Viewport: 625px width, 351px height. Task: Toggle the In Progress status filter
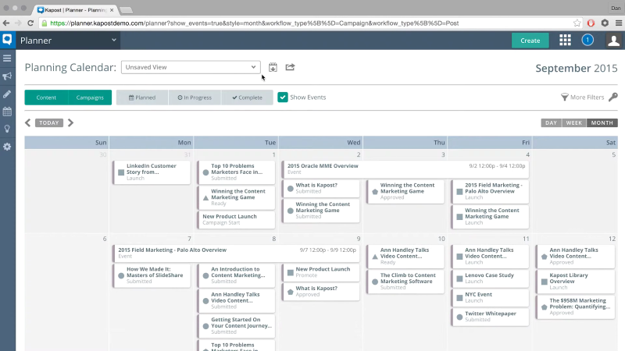point(195,97)
